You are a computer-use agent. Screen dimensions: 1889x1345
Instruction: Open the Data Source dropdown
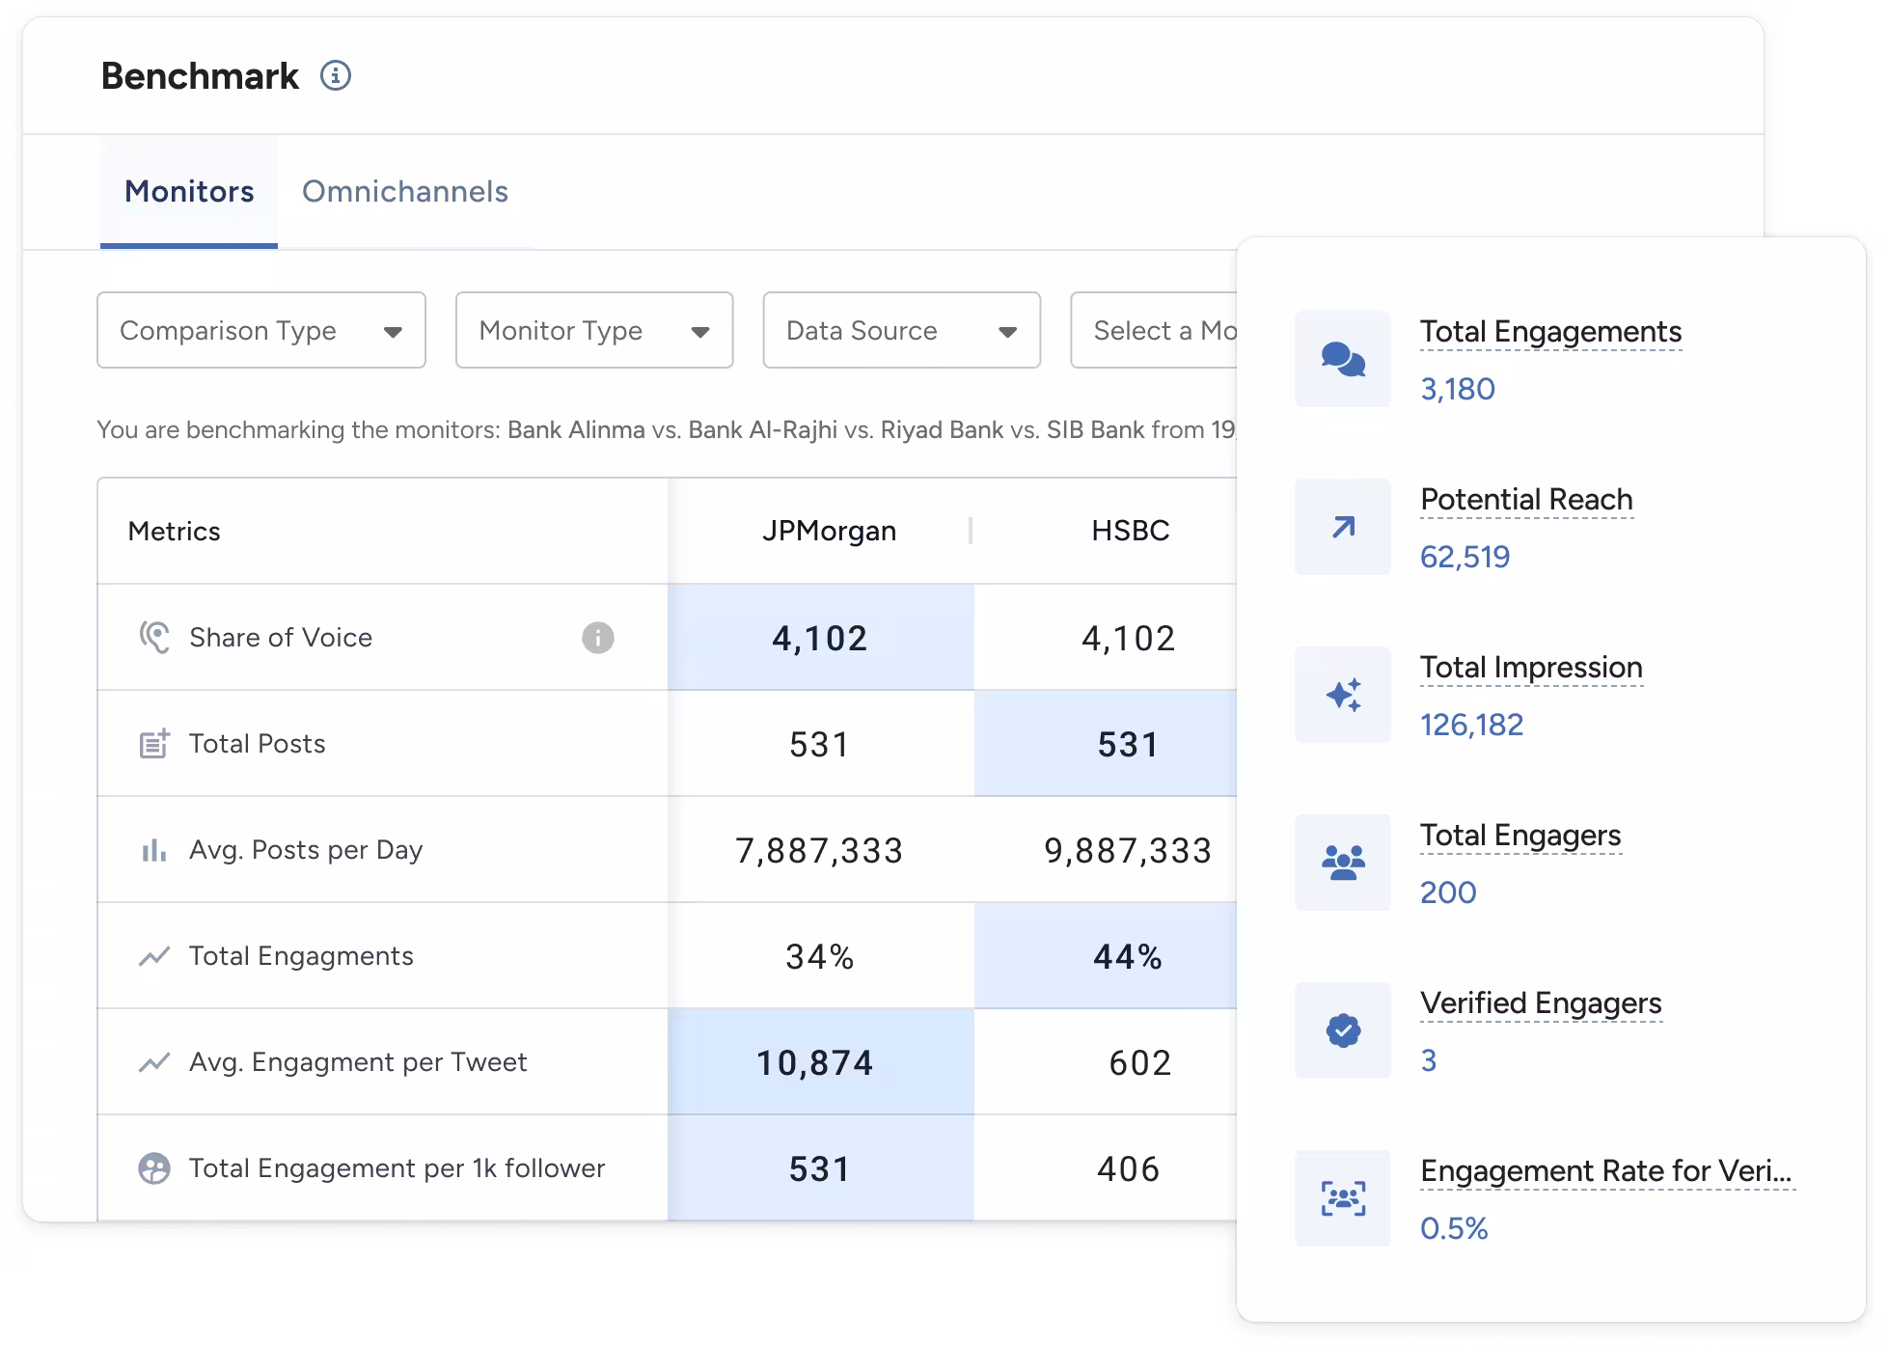901,330
